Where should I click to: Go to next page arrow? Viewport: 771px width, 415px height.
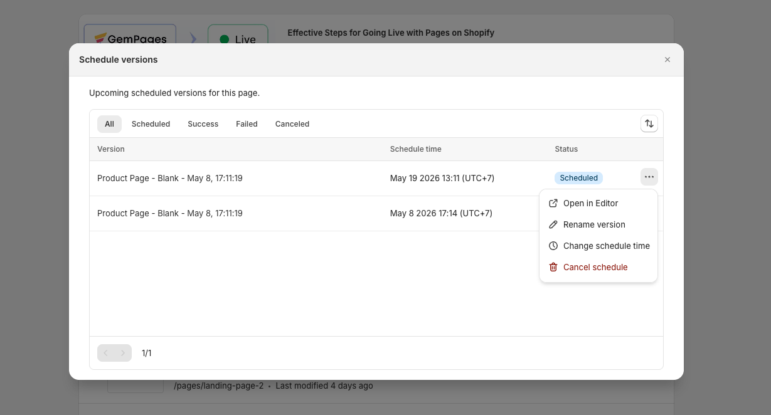click(123, 353)
